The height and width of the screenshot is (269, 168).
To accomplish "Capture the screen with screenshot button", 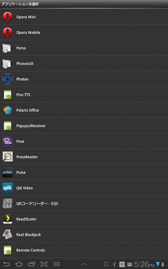I will coord(44,264).
